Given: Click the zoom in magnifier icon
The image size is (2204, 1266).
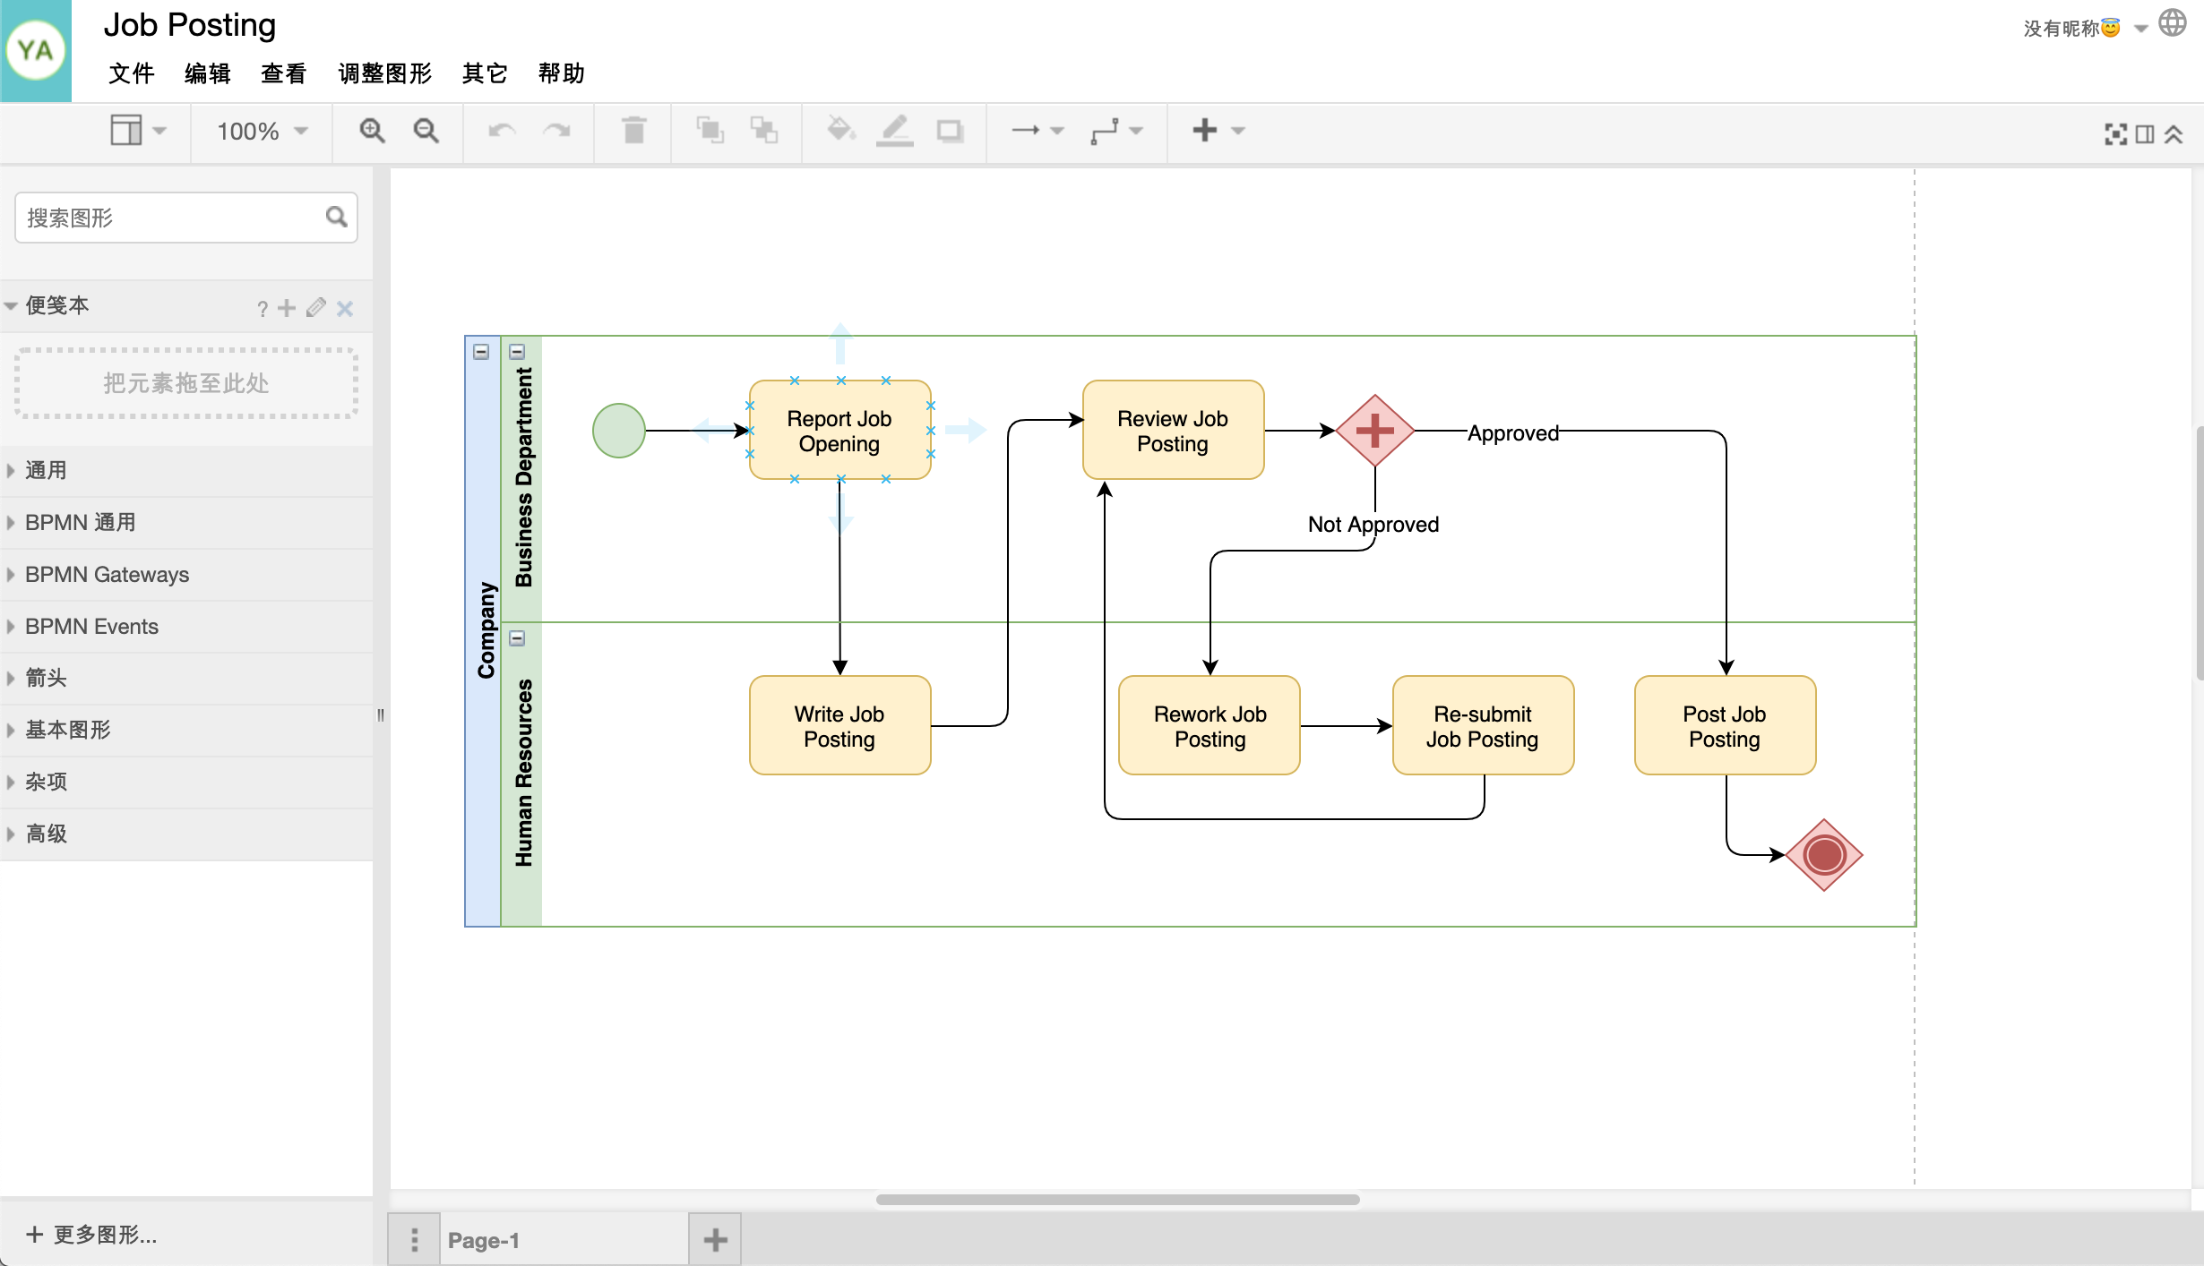Looking at the screenshot, I should coord(371,130).
